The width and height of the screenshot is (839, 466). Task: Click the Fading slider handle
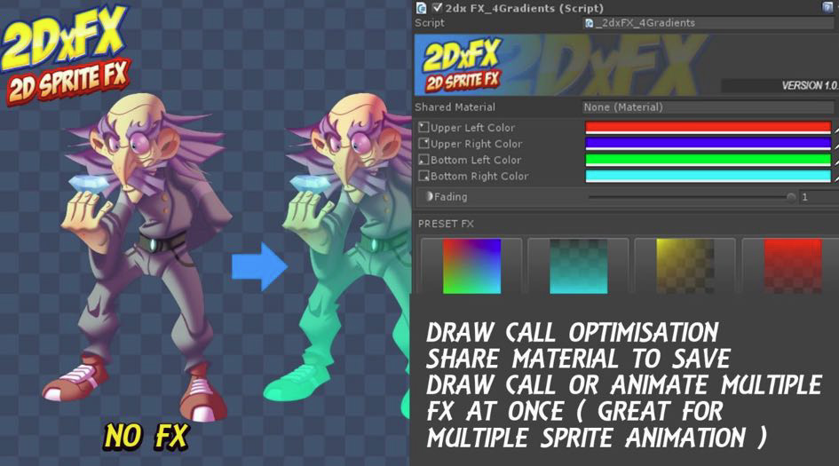coord(791,197)
